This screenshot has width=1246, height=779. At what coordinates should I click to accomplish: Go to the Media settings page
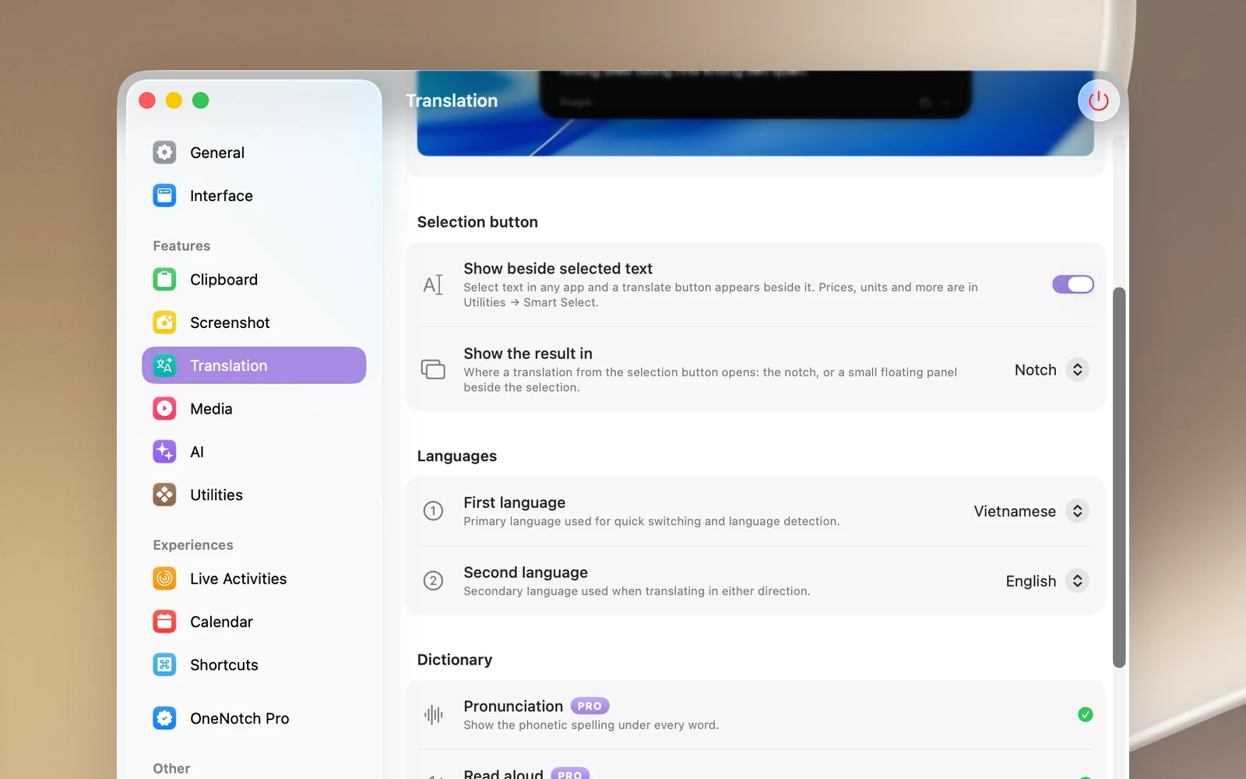pyautogui.click(x=254, y=408)
